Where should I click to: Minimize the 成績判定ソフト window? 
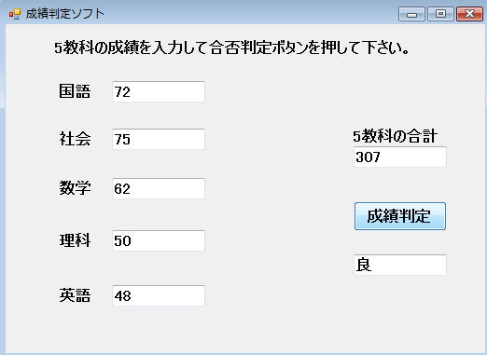pos(411,14)
